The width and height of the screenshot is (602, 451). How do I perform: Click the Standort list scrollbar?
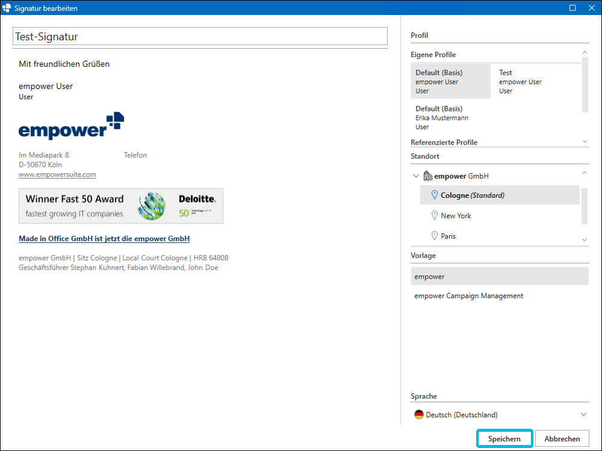tap(585, 206)
